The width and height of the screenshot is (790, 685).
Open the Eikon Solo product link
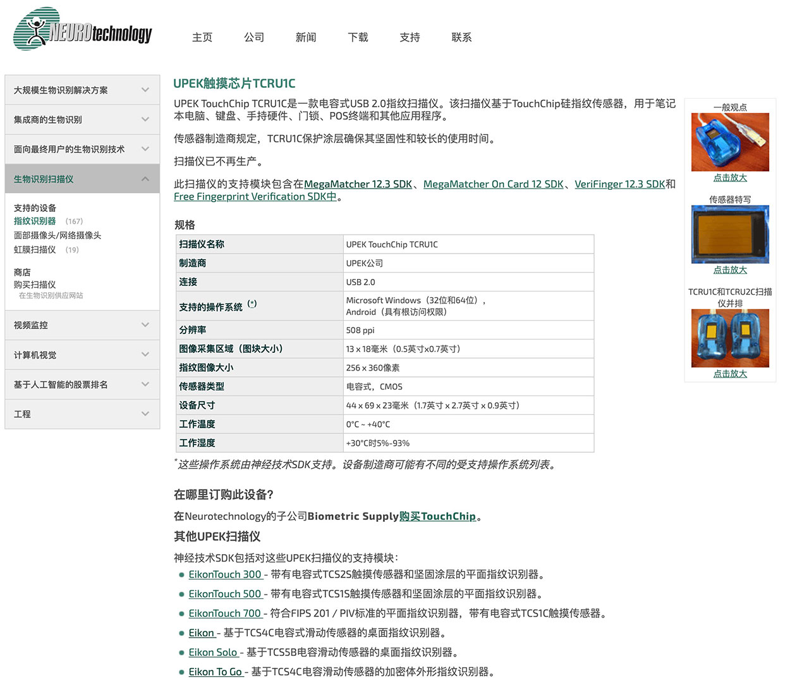click(x=213, y=652)
